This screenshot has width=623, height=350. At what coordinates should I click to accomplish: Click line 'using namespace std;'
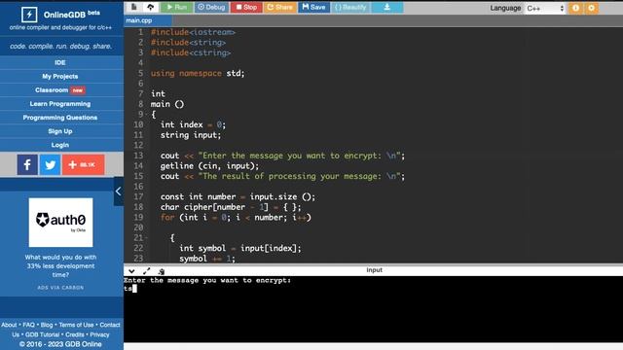[x=198, y=74]
